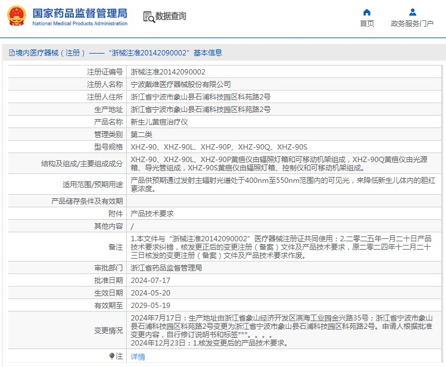Open the 详情 link
Image resolution: width=446 pixels, height=367 pixels.
coord(138,356)
